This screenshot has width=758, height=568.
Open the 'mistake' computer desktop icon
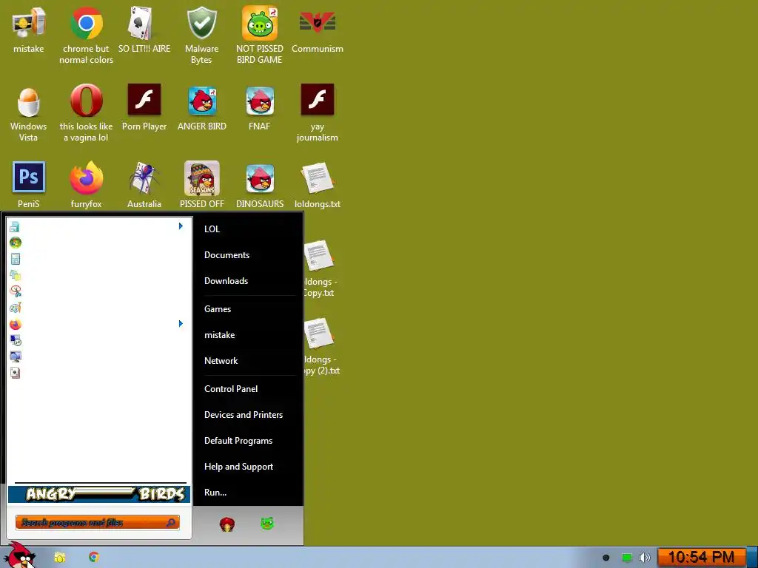29,30
